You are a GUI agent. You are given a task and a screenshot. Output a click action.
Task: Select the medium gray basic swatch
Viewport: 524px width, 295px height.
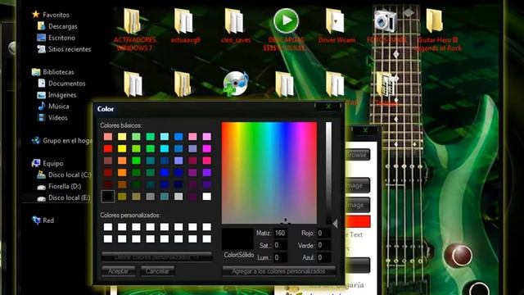[151, 197]
